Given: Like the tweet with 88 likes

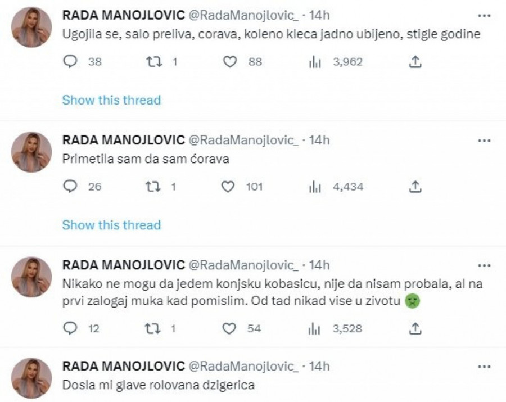Looking at the screenshot, I should (230, 62).
